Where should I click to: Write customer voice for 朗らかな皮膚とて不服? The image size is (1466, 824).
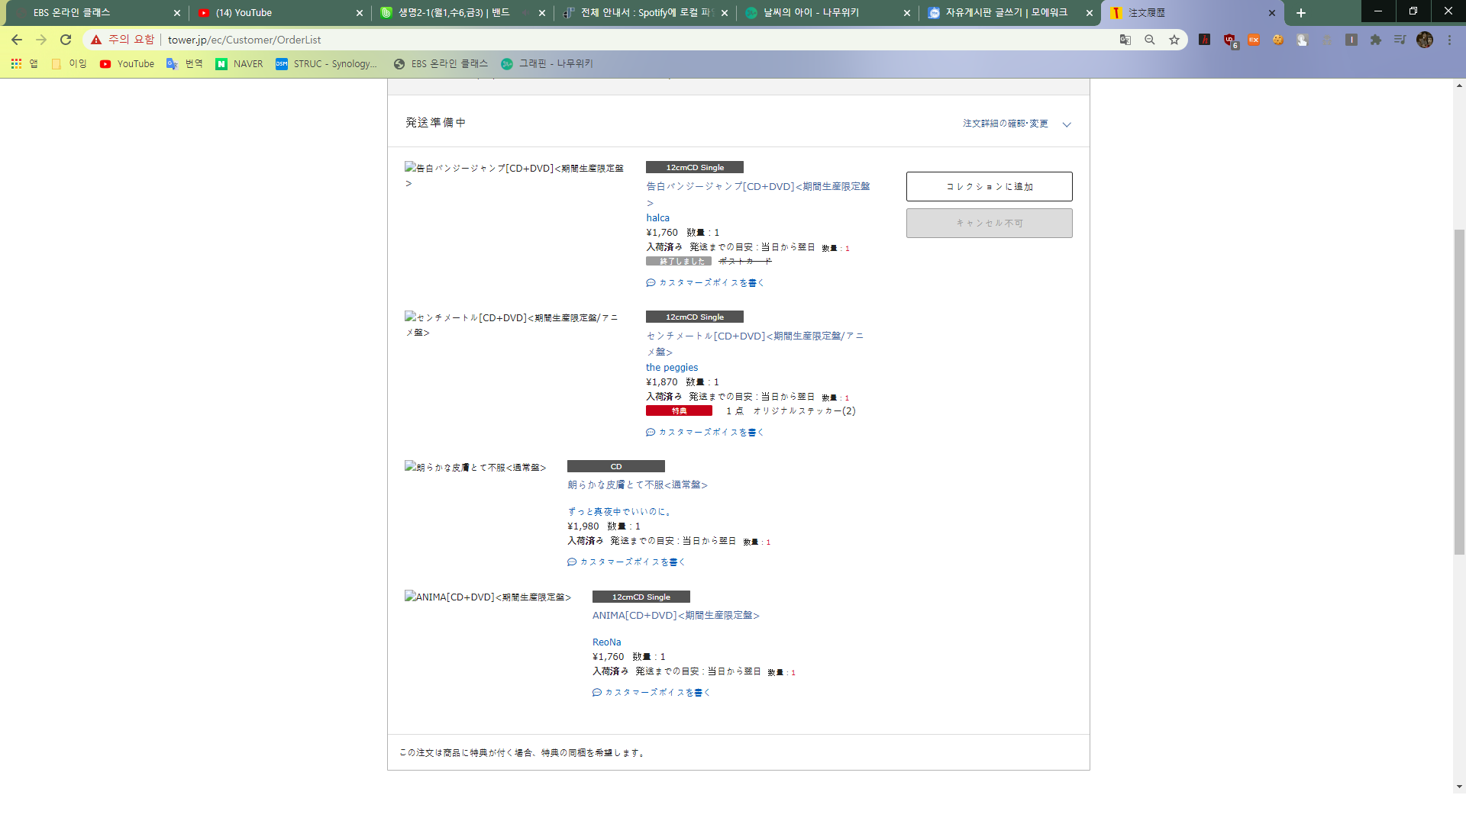(x=626, y=562)
